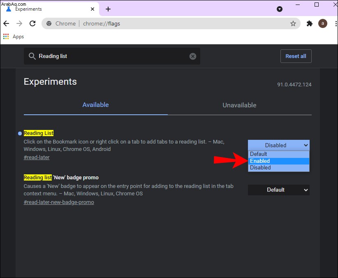Collapse the Reading List Disabled dropdown

279,145
